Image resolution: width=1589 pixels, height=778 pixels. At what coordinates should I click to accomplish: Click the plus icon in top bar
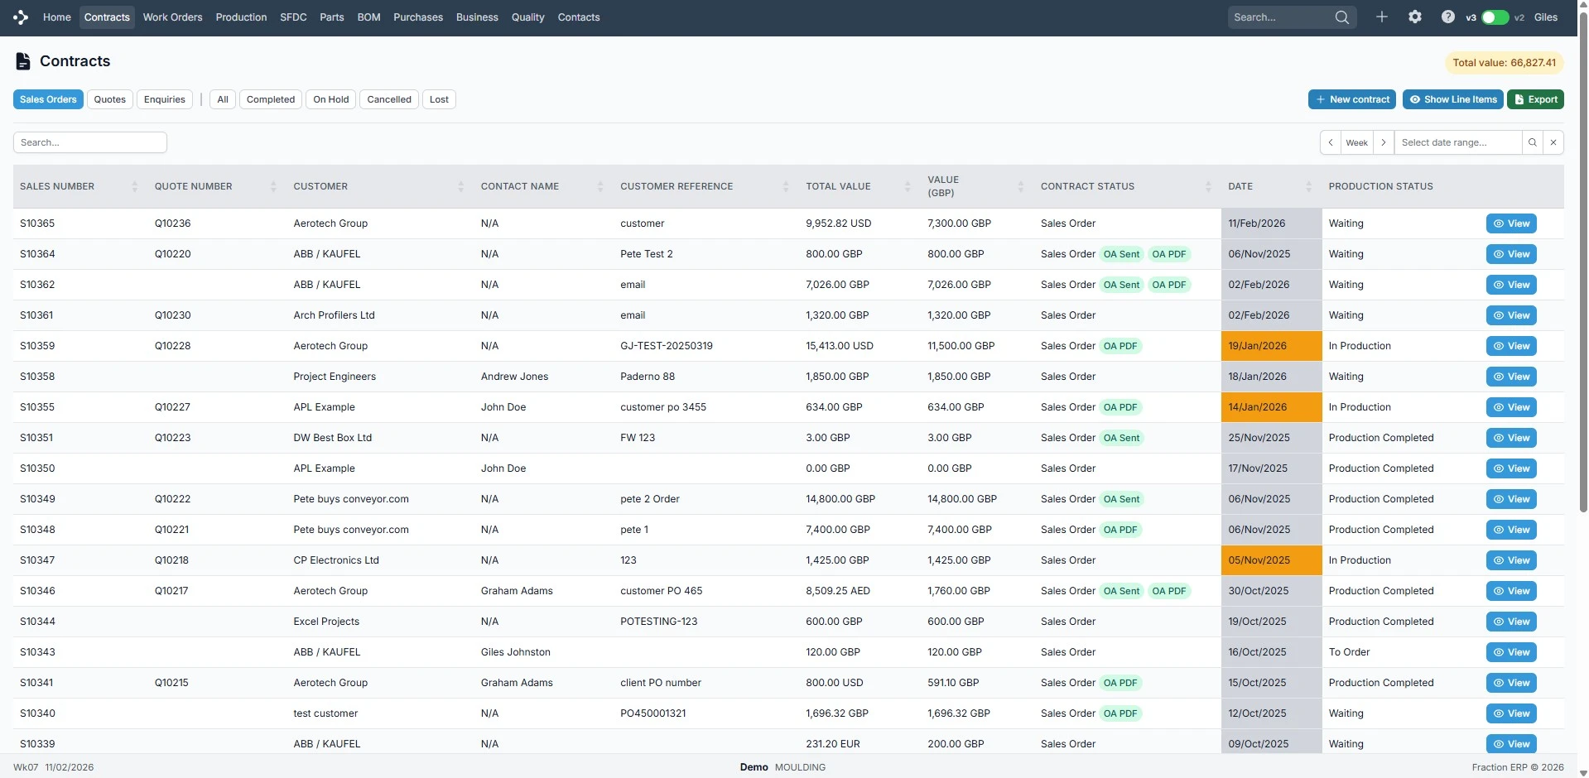pos(1381,17)
